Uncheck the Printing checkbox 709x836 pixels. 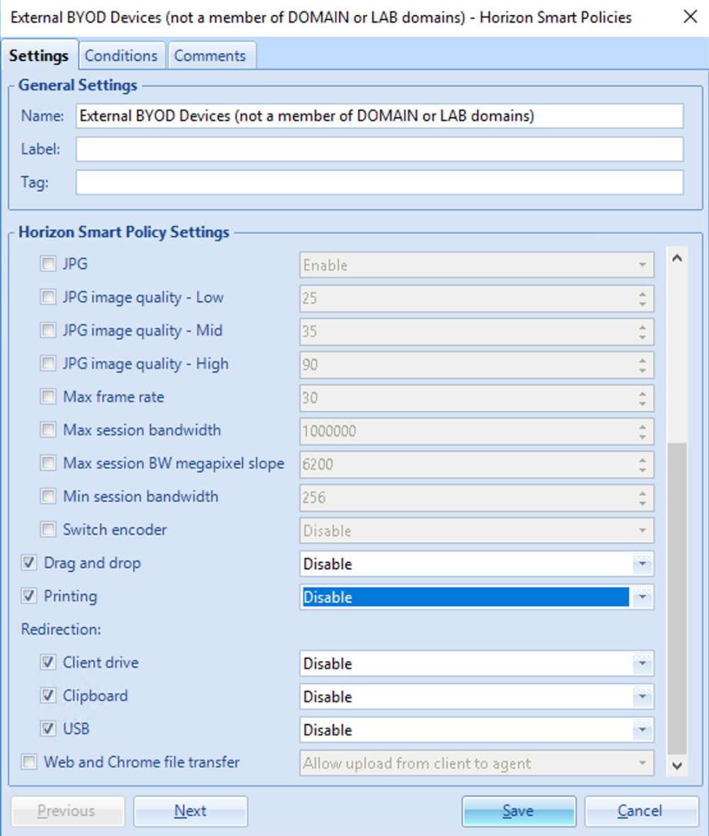[x=29, y=597]
